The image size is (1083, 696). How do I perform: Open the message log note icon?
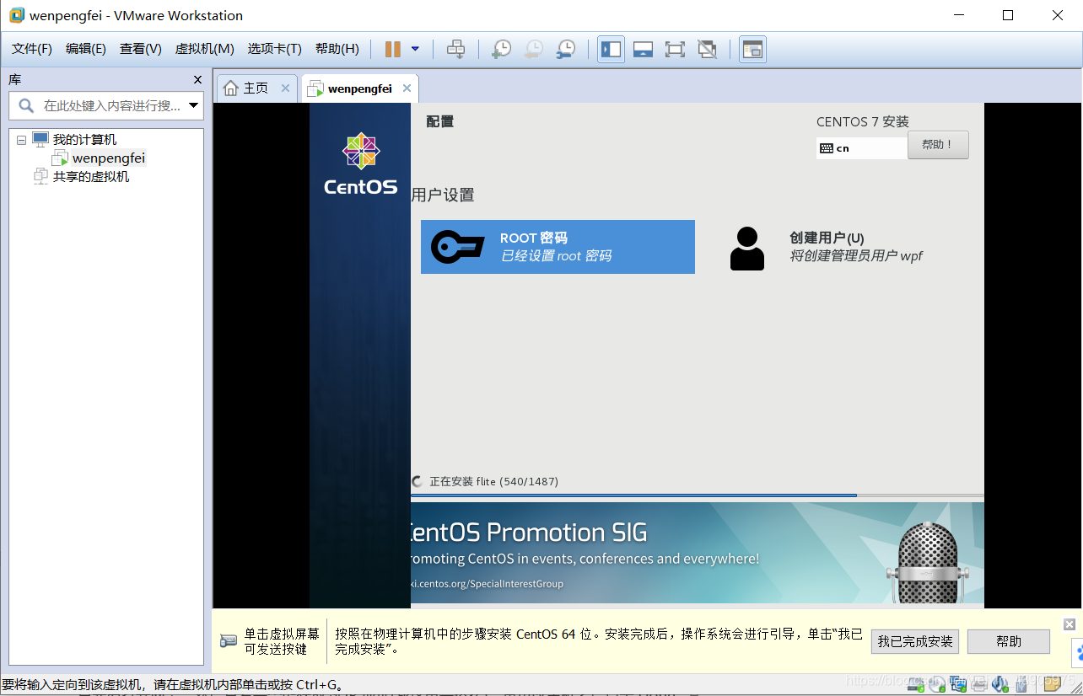1053,683
